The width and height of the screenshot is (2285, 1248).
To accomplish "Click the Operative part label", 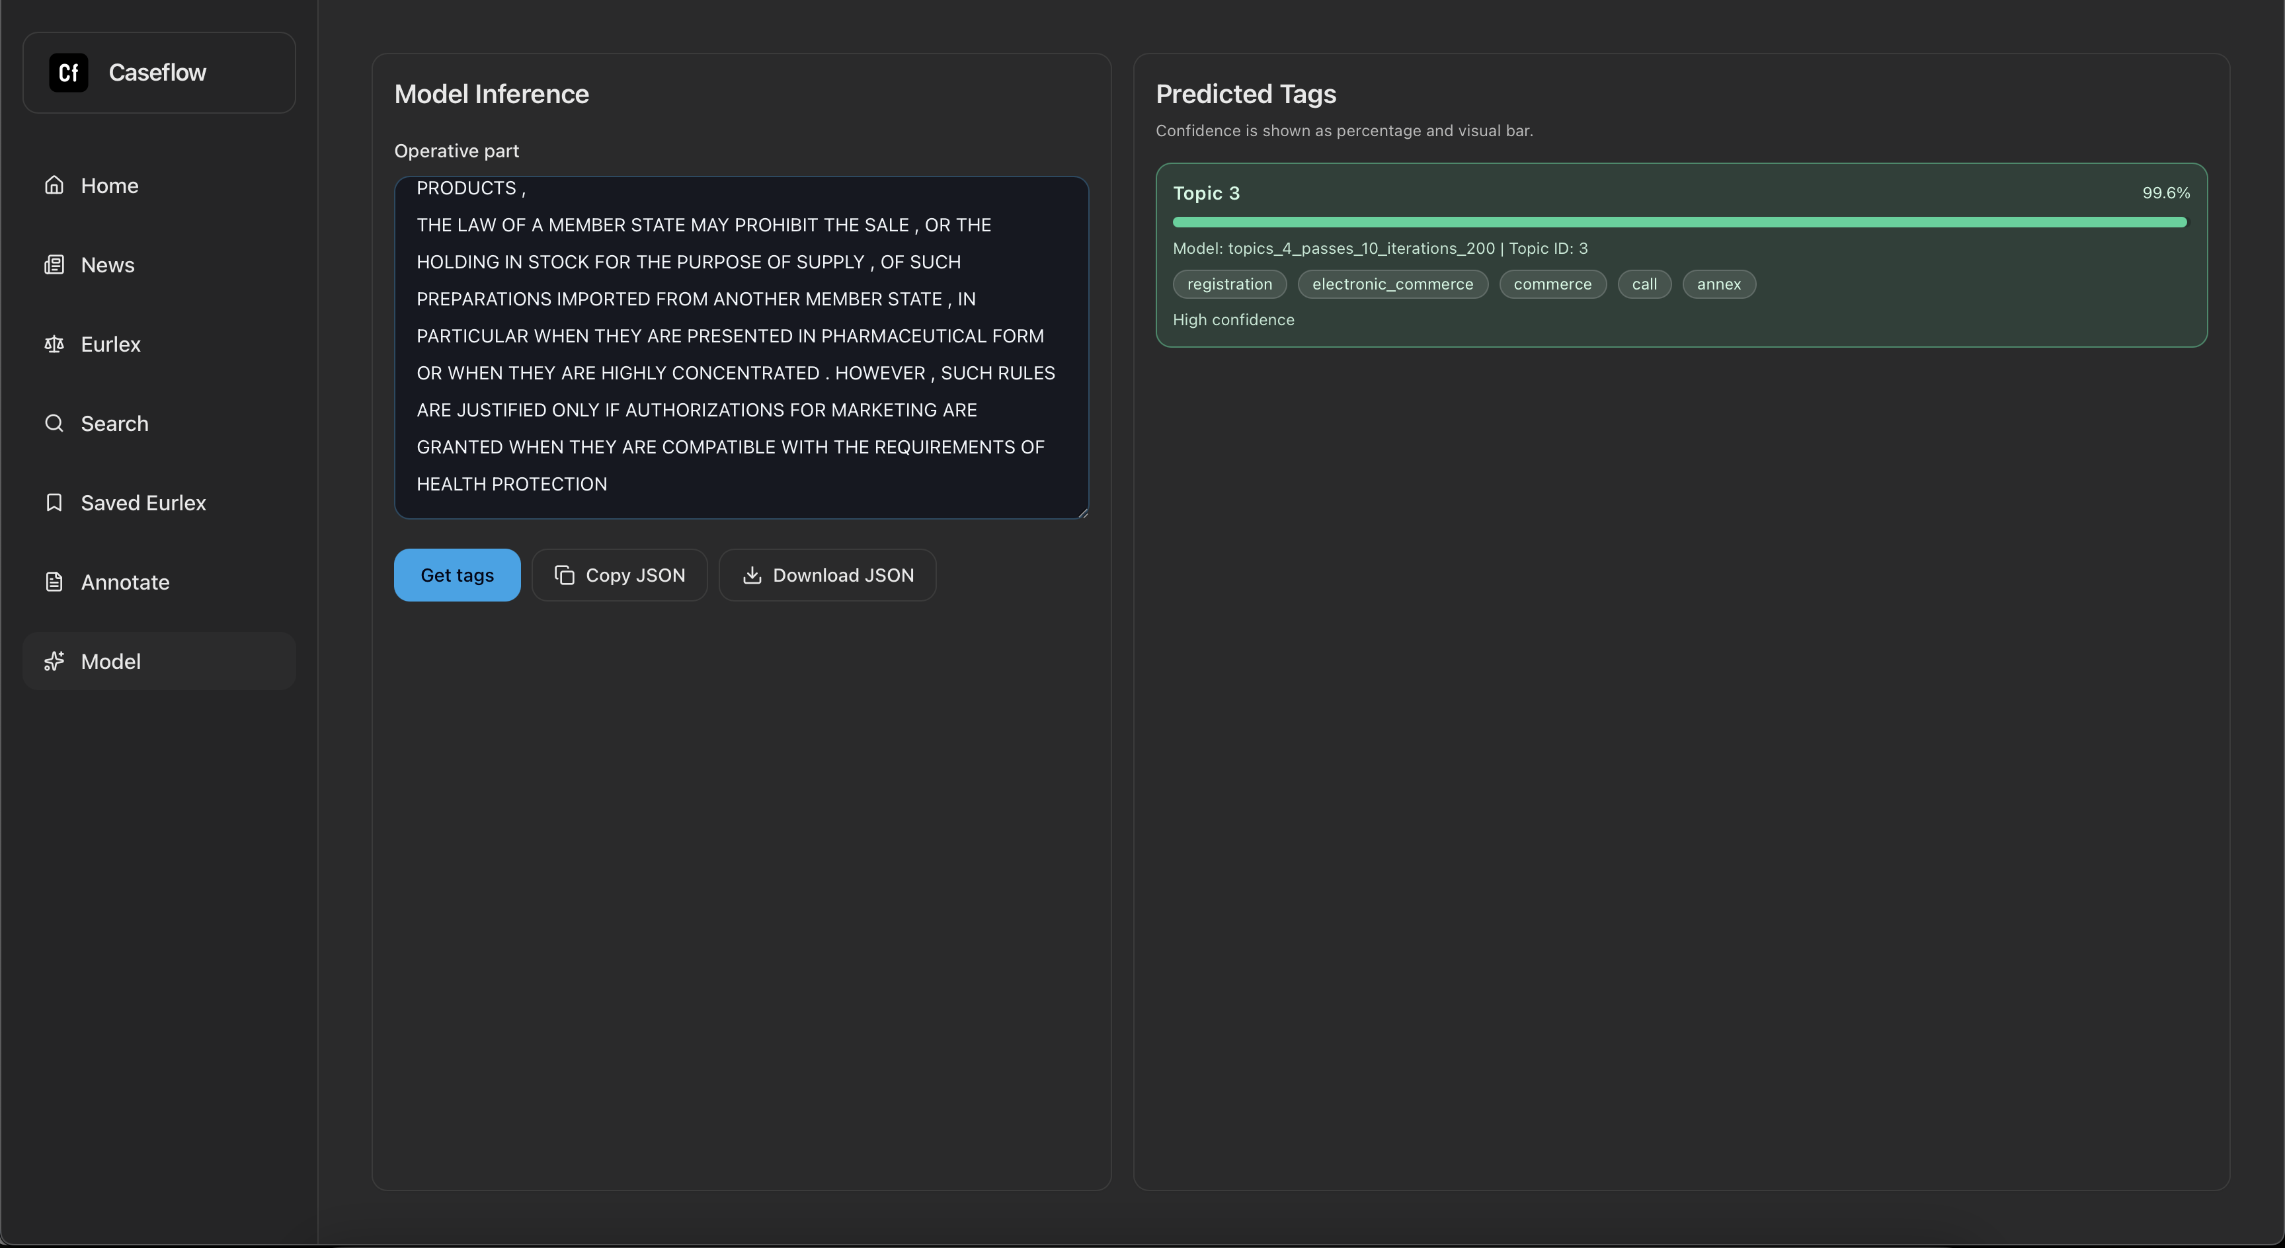I will (x=456, y=151).
